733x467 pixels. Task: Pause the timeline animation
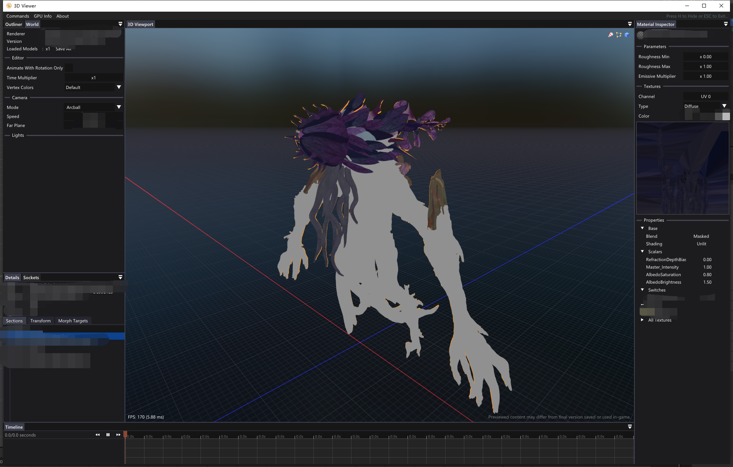click(x=108, y=435)
